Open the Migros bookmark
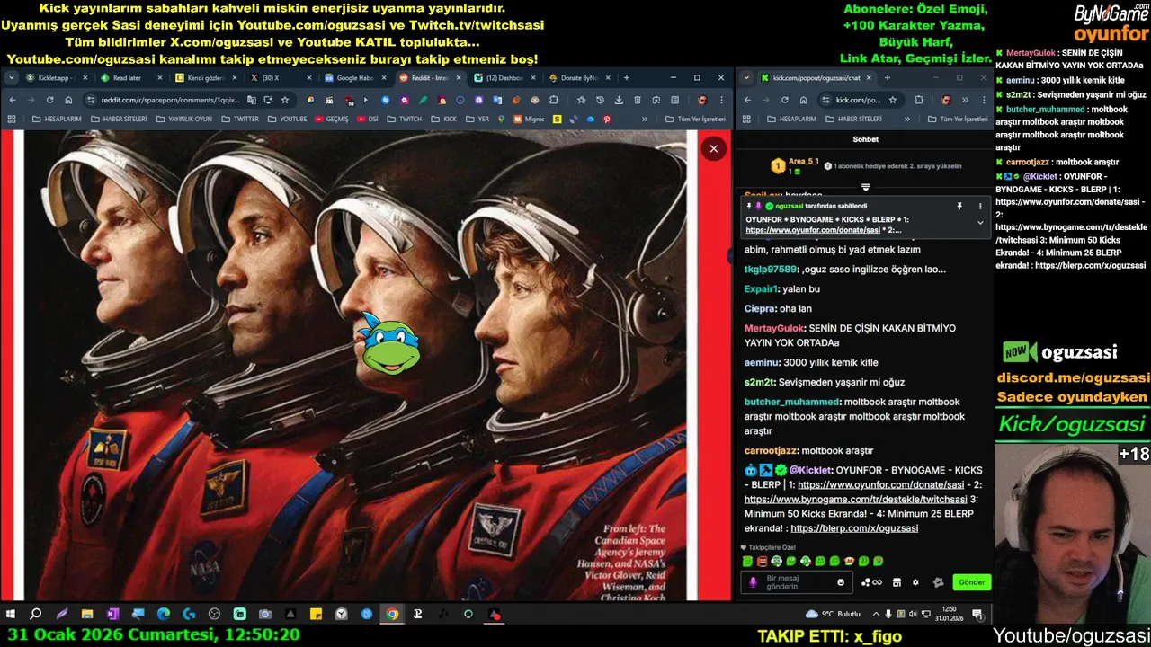 pyautogui.click(x=530, y=119)
